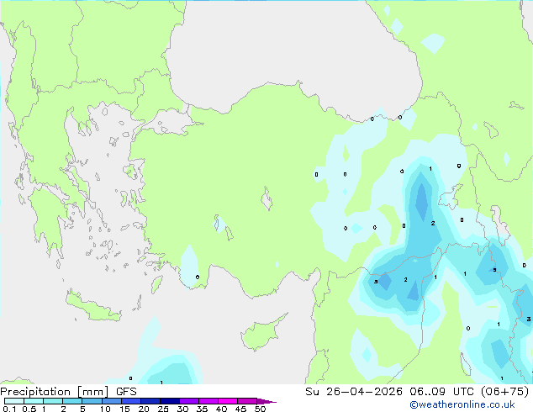Select the legend swatch between 40 and 45
533x412 pixels.
click(228, 401)
